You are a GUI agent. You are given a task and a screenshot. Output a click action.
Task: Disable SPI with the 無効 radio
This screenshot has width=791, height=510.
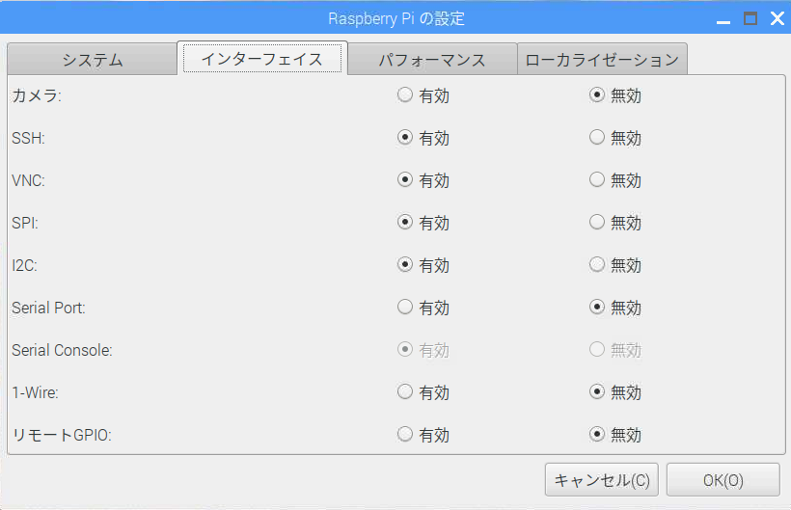[x=597, y=222]
